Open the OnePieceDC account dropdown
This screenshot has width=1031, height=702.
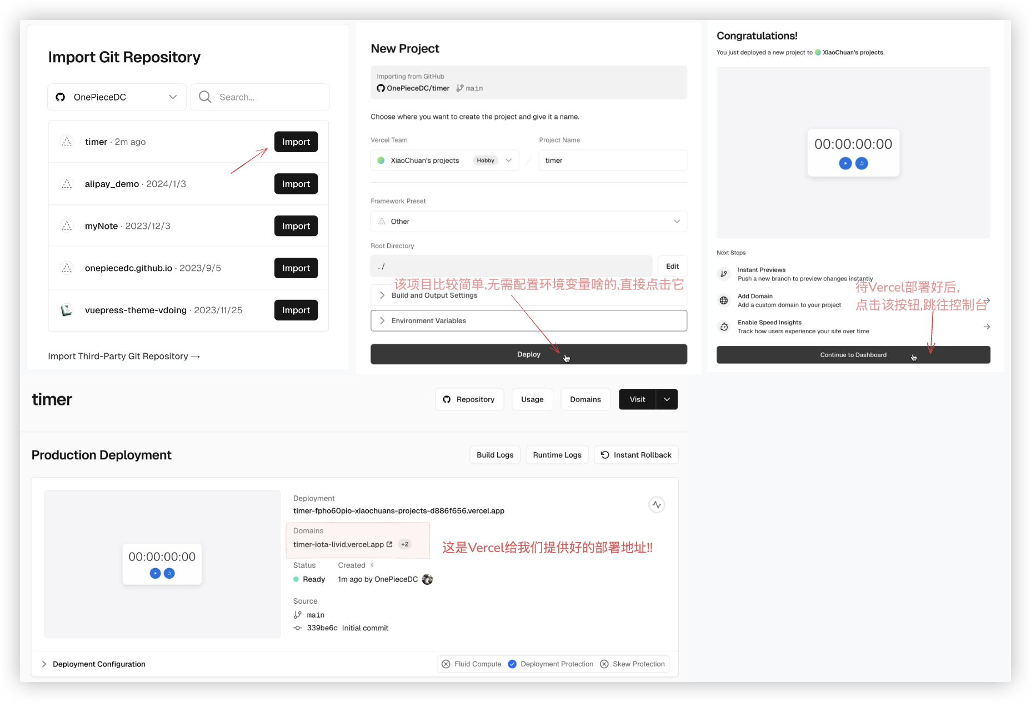coord(117,97)
